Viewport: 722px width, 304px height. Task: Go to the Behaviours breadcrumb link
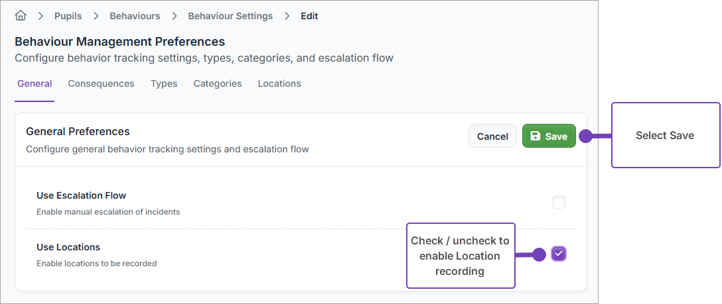[135, 16]
